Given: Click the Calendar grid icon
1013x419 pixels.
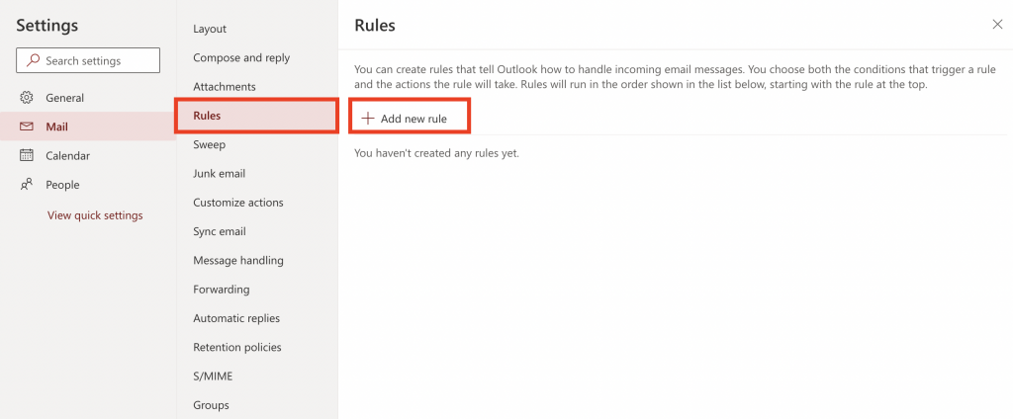Looking at the screenshot, I should click(x=27, y=155).
